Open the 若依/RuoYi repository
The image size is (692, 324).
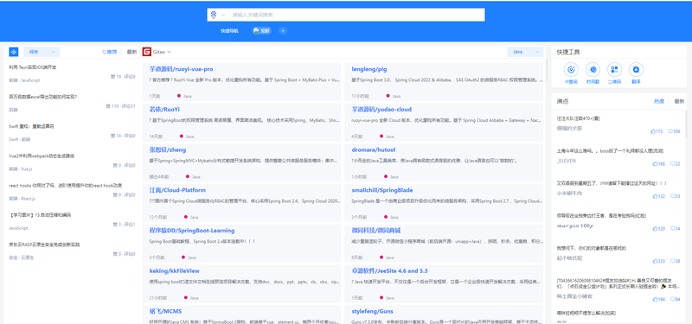(x=164, y=110)
